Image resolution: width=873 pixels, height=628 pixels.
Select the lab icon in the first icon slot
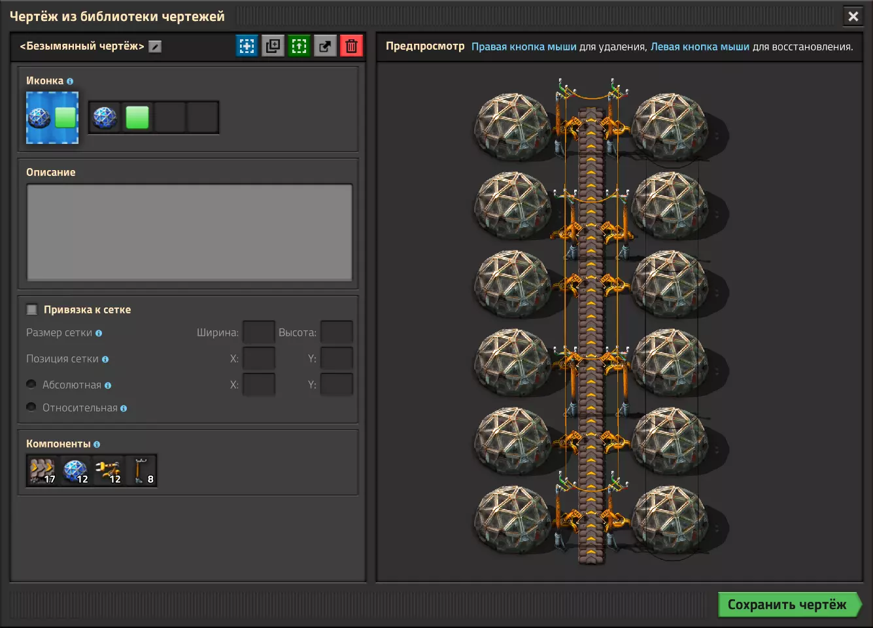(x=105, y=118)
